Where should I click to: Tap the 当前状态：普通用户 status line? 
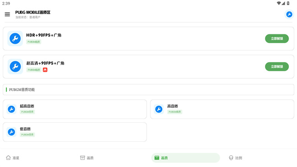pos(28,17)
